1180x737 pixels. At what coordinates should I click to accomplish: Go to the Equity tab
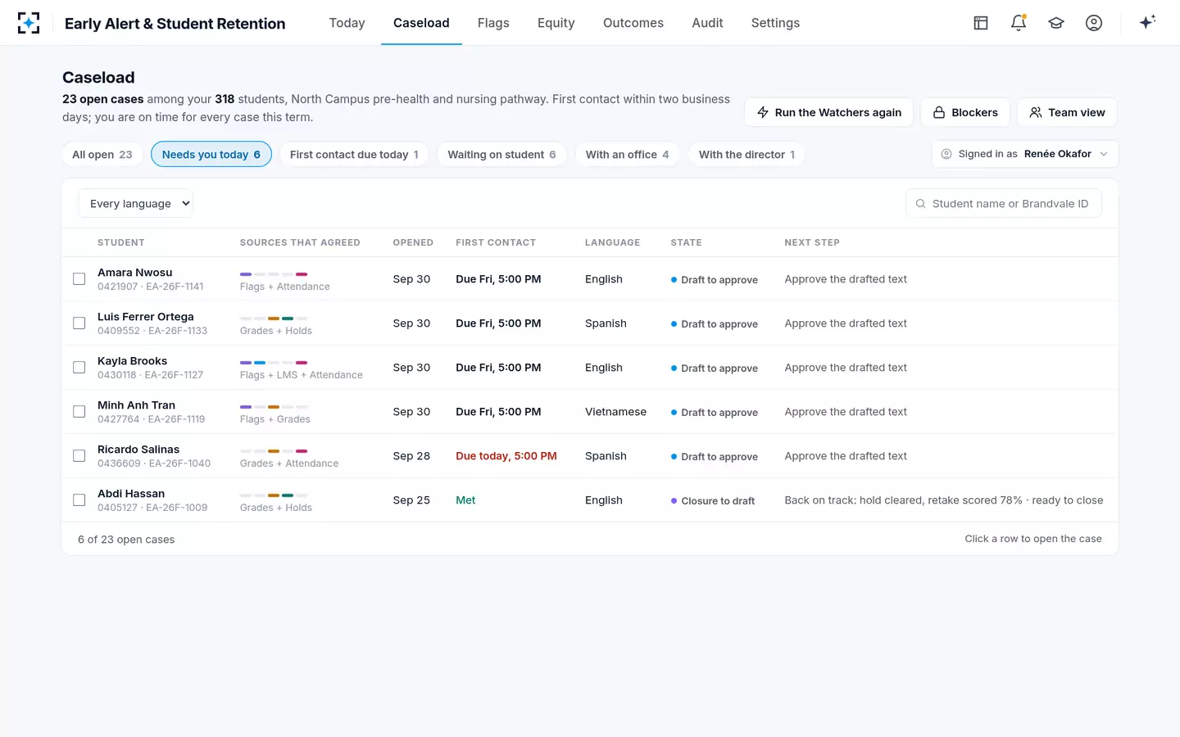pos(556,23)
